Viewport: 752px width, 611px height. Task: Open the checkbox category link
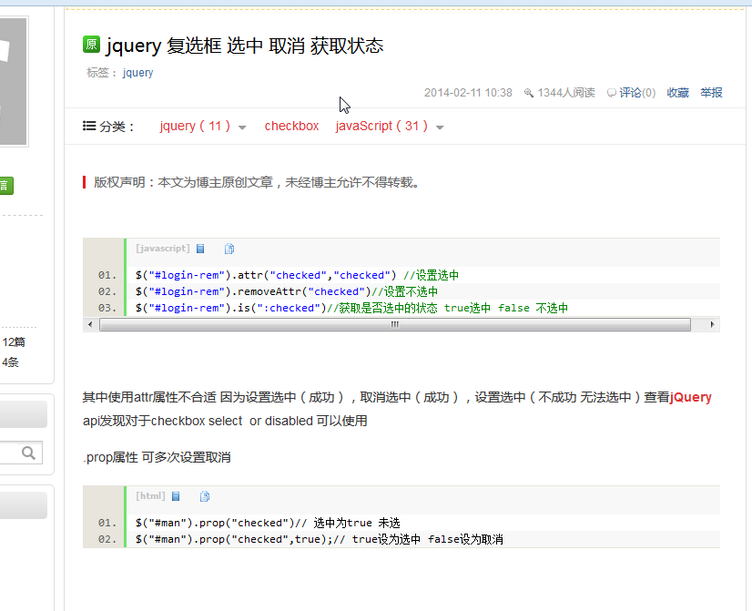pos(291,126)
